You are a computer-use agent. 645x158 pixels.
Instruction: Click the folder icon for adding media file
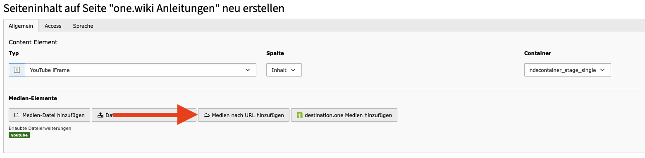click(x=17, y=115)
